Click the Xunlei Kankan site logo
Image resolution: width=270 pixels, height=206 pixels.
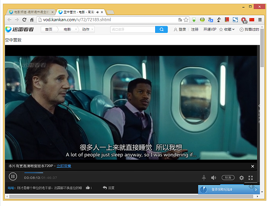[x=19, y=30]
